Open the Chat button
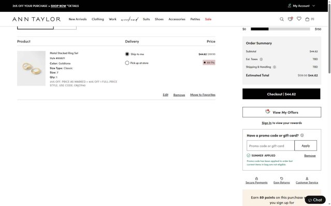This screenshot has height=206, width=331. (315, 200)
